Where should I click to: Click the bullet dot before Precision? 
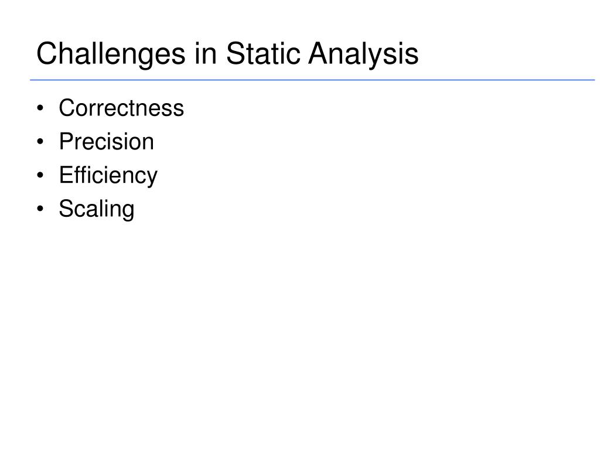pyautogui.click(x=40, y=142)
